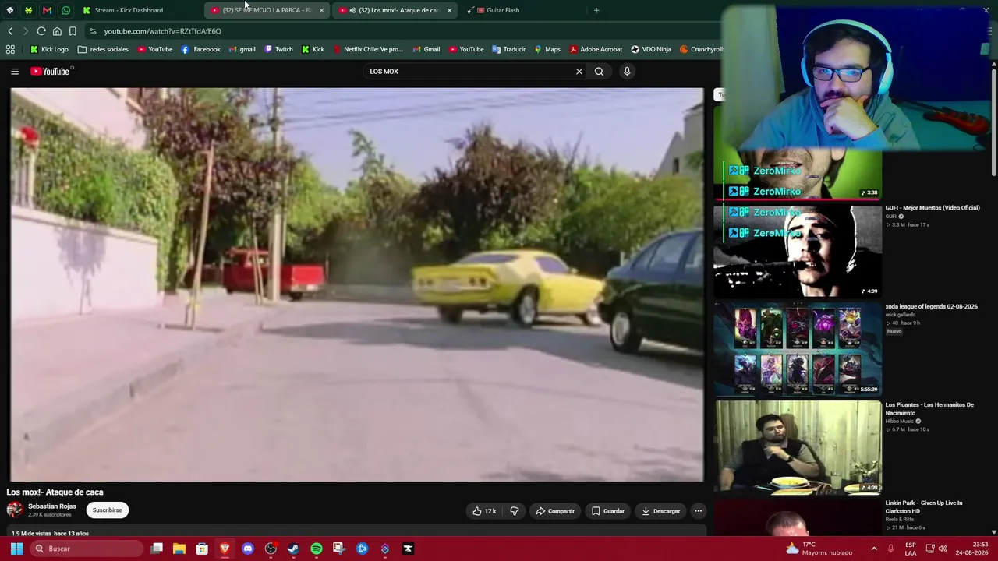The image size is (998, 561).
Task: Open the Adobe Acrobat bookmark
Action: 596,49
